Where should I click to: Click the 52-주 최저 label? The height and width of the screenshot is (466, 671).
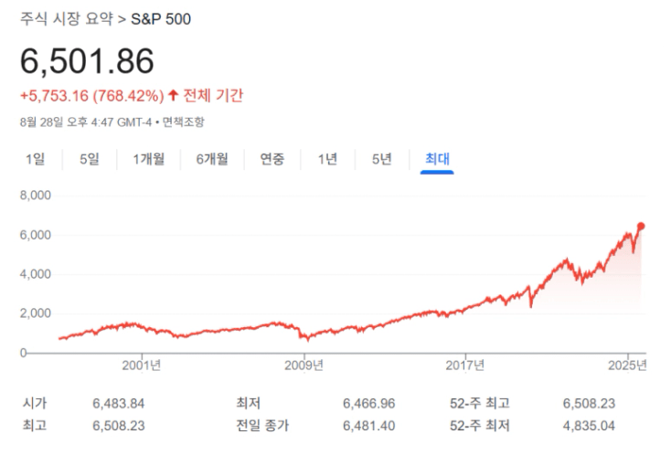point(480,426)
